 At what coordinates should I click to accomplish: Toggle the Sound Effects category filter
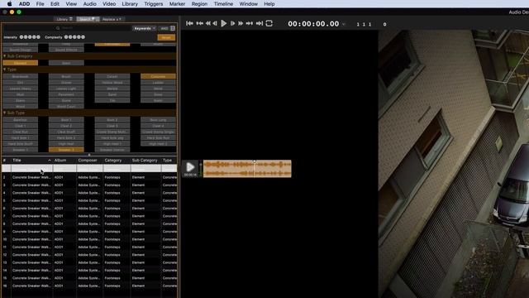pos(66,50)
